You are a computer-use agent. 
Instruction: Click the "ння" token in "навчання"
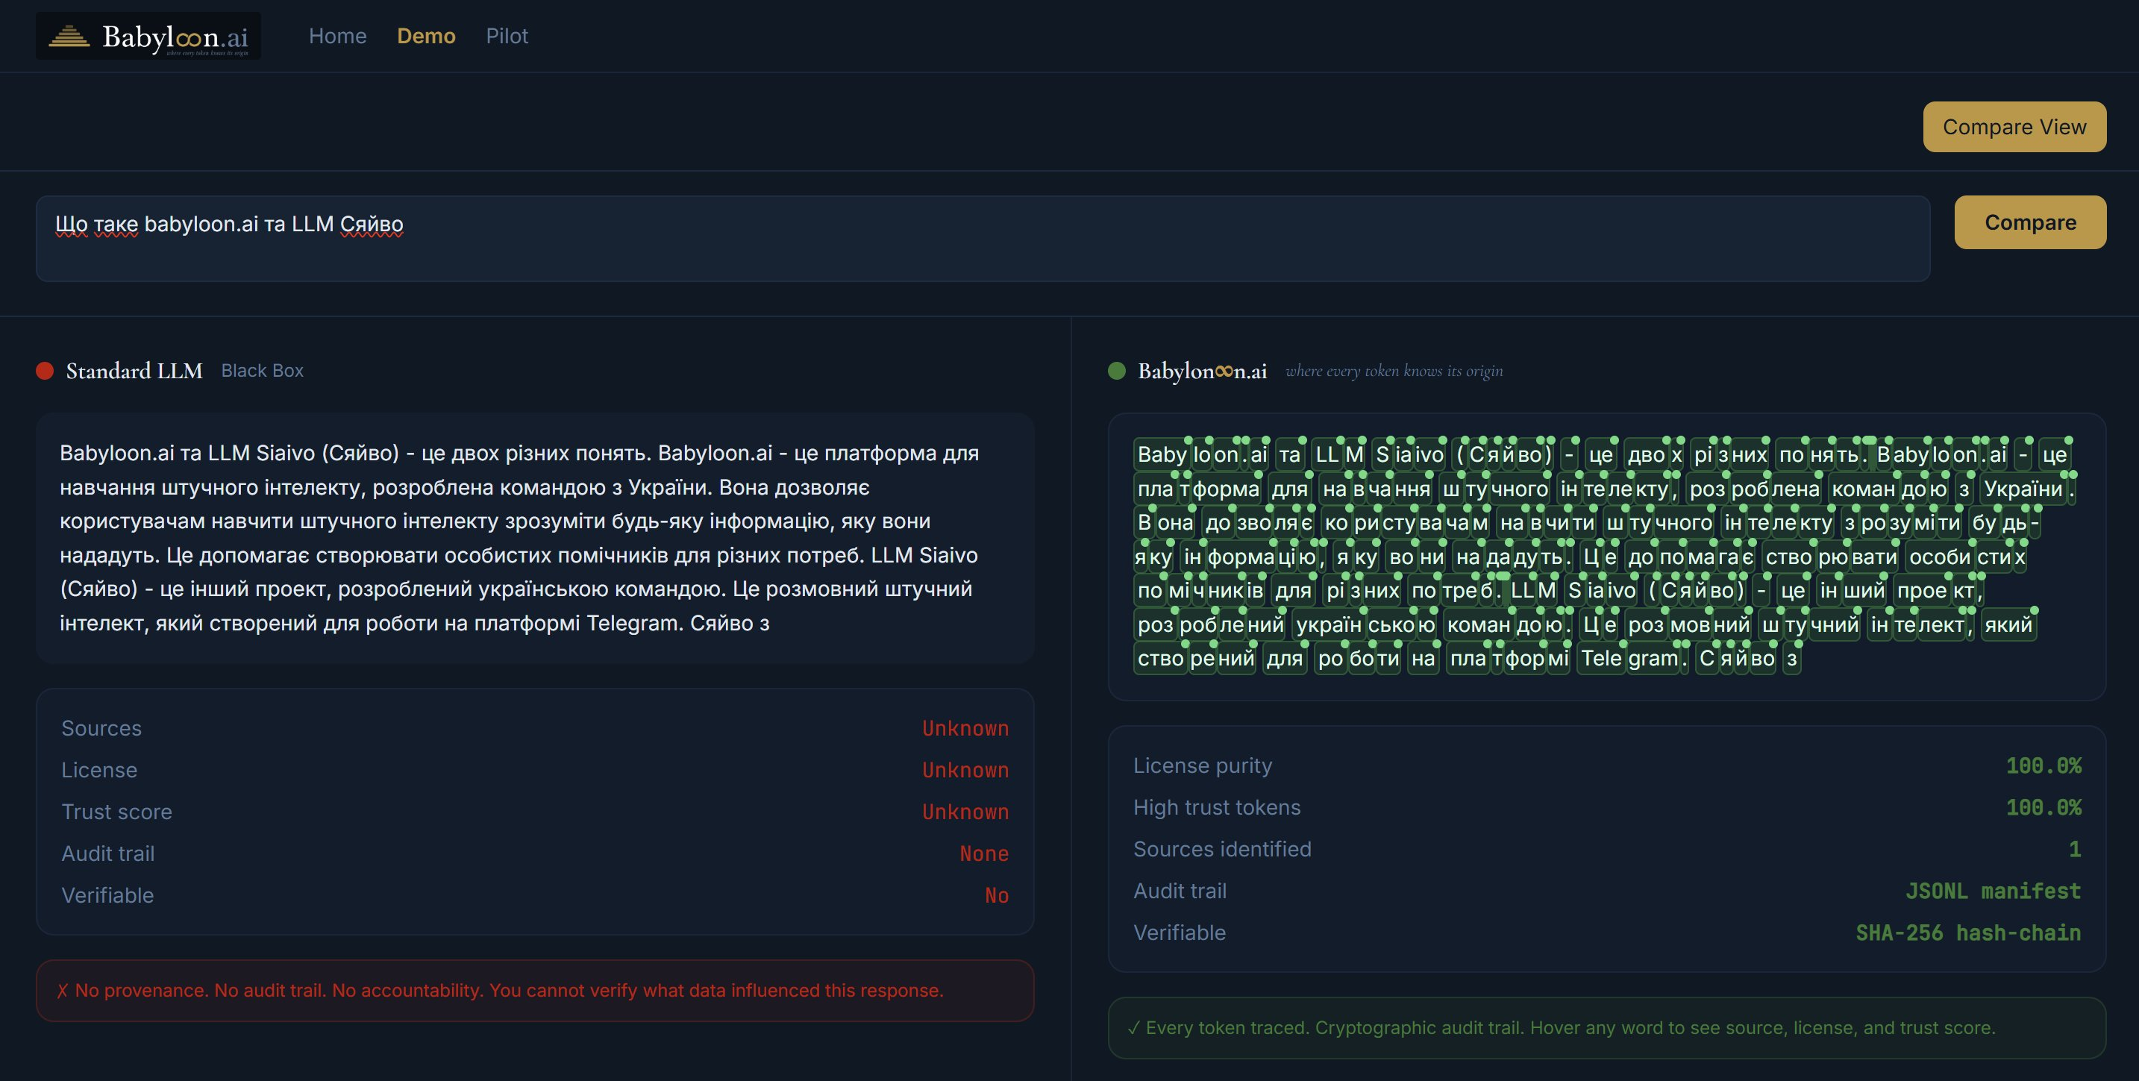[x=1412, y=489]
